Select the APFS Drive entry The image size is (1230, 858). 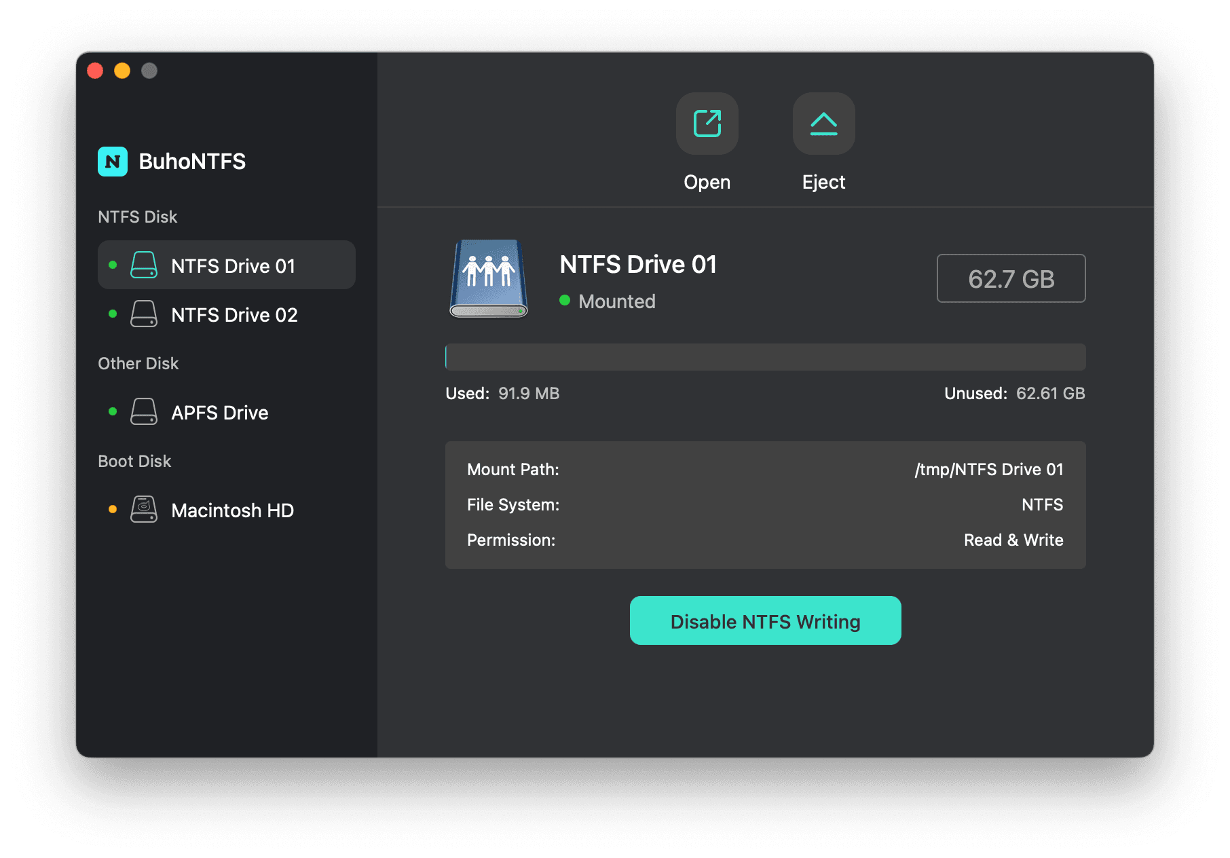[220, 412]
